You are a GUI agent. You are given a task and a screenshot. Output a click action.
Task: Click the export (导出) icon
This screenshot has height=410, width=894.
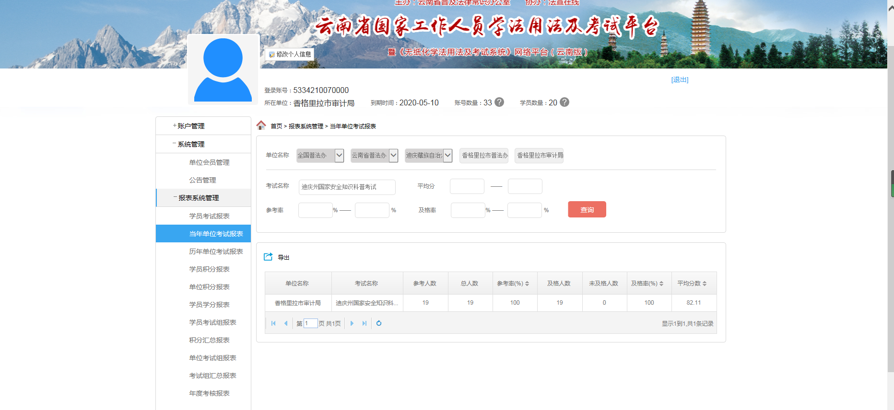(268, 257)
